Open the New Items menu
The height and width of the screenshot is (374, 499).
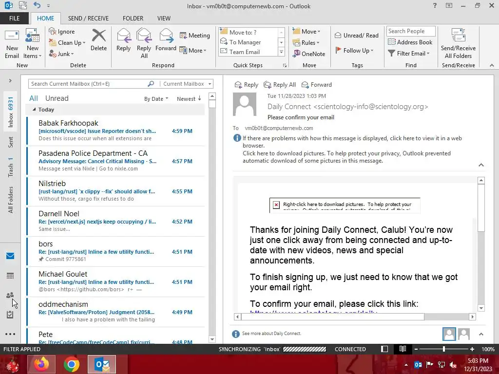click(x=32, y=44)
